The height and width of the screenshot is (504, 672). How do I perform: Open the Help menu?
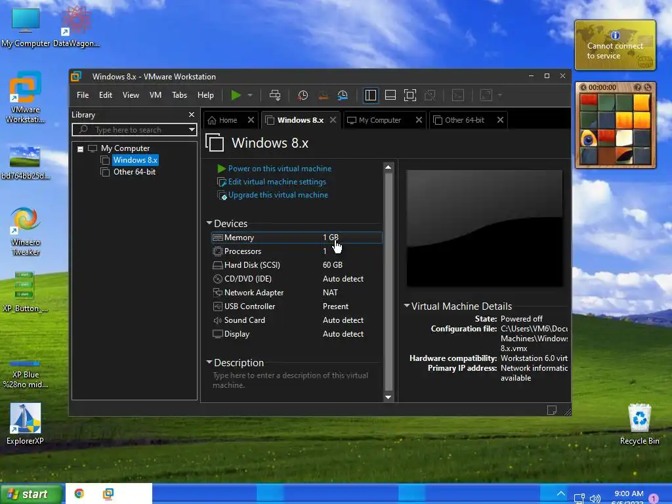pyautogui.click(x=205, y=95)
